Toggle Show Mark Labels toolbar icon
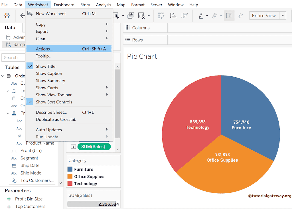This screenshot has height=209, width=292. (229, 16)
